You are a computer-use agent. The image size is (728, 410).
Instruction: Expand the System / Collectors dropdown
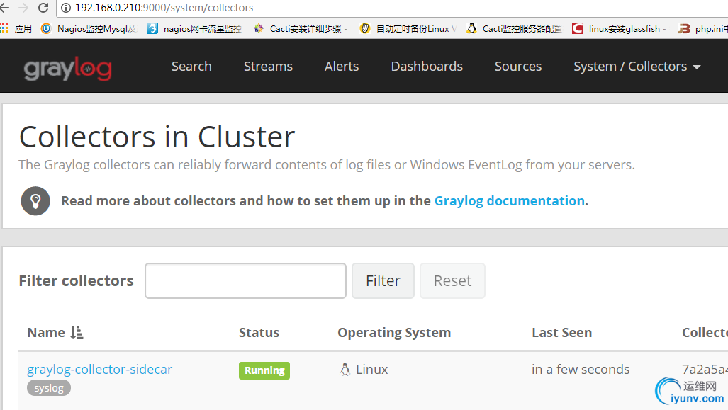coord(637,67)
